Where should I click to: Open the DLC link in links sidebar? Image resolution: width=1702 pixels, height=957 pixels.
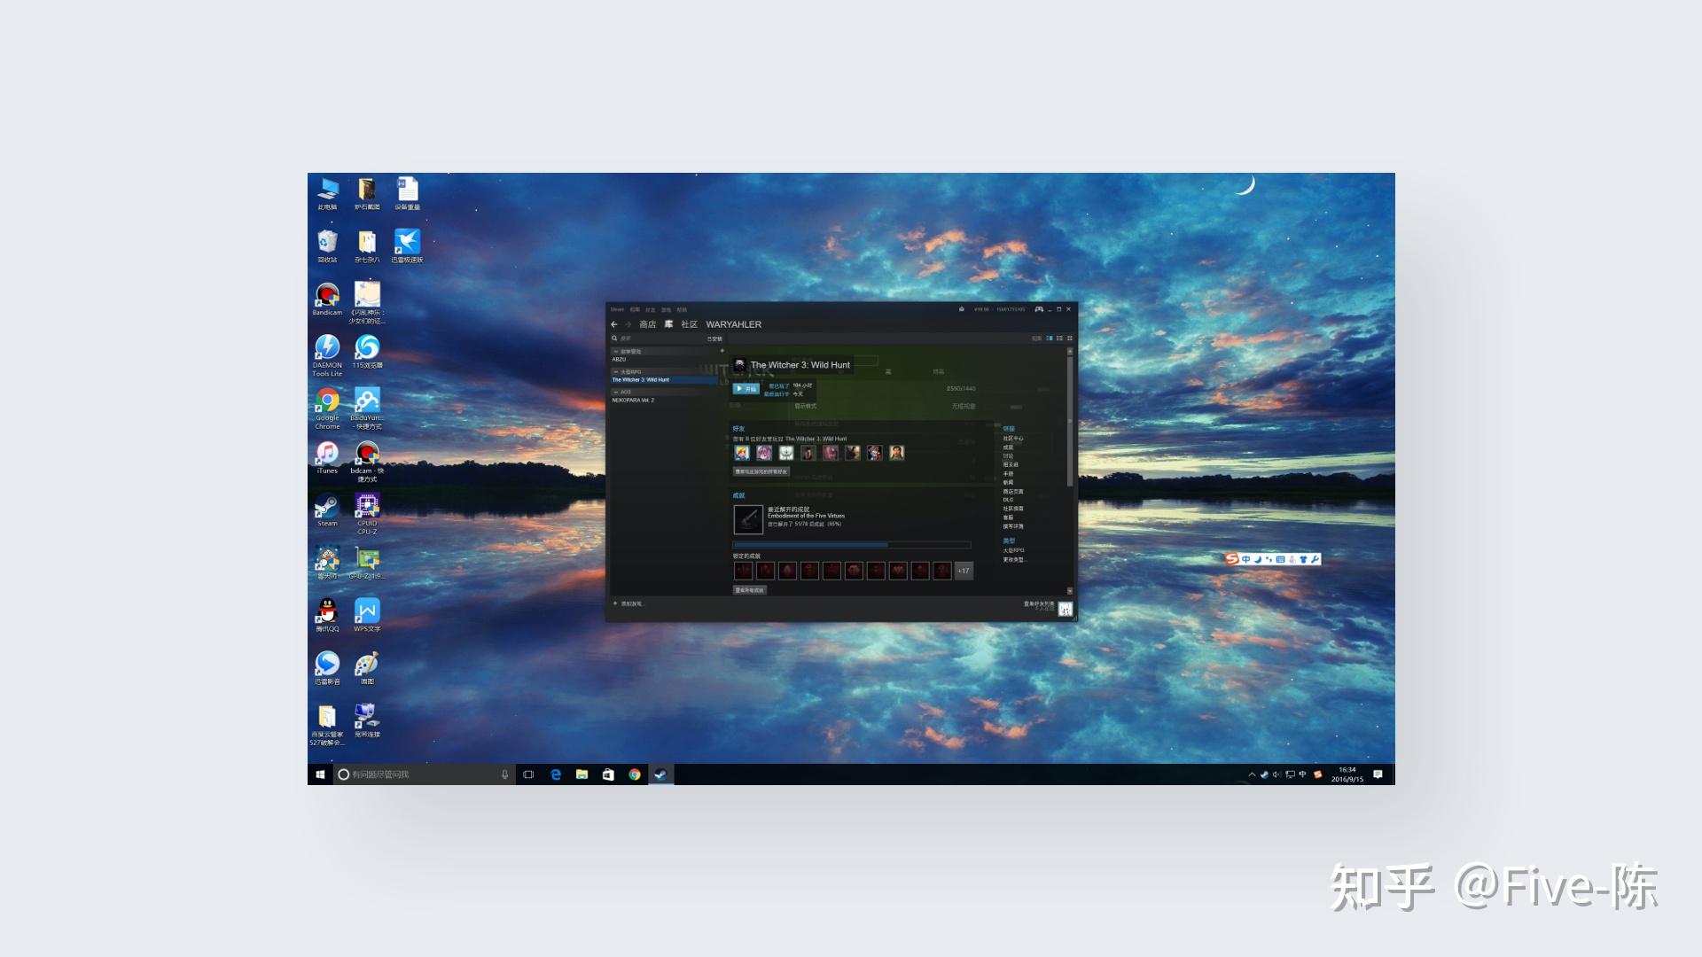click(1008, 500)
